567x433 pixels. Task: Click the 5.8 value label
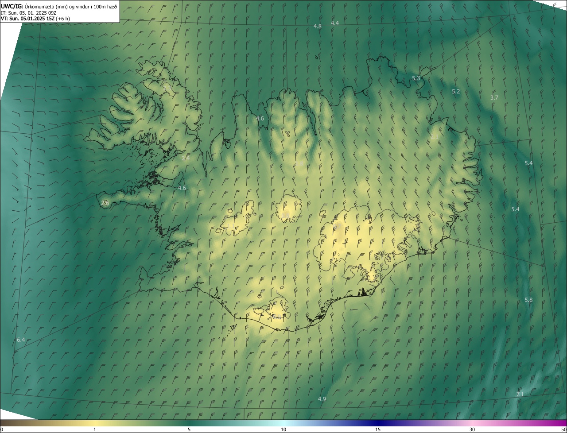(x=528, y=300)
